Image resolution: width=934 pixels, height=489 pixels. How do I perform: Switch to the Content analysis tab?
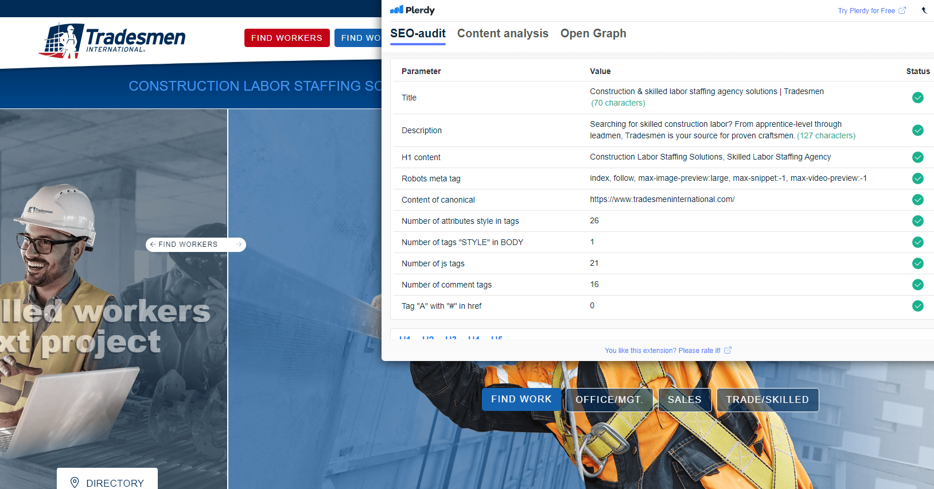(503, 33)
